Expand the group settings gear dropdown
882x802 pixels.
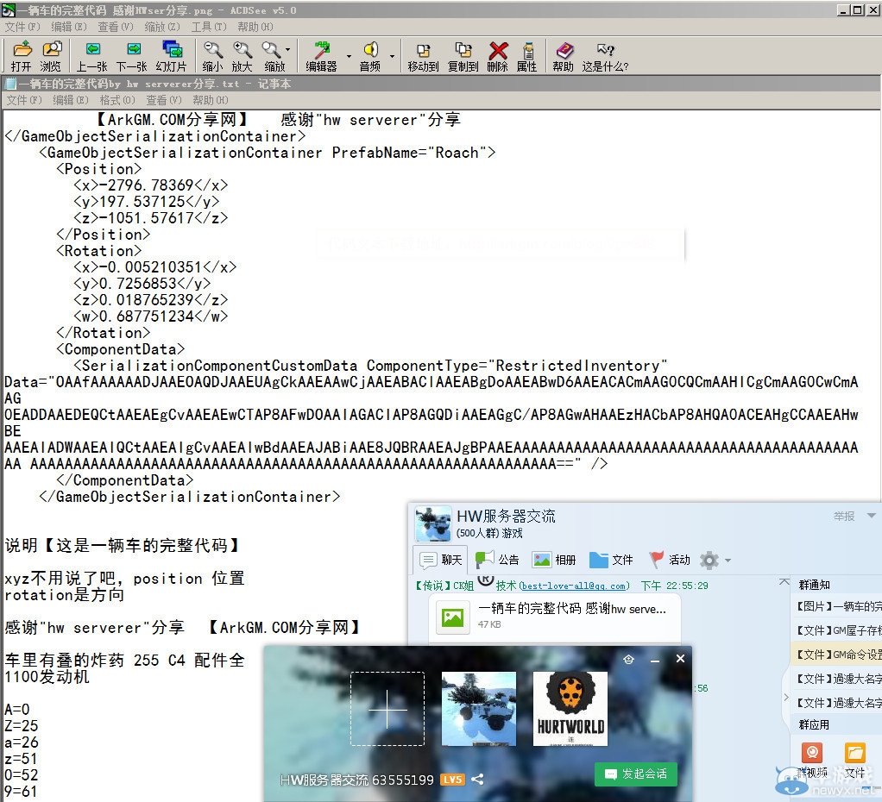[728, 561]
